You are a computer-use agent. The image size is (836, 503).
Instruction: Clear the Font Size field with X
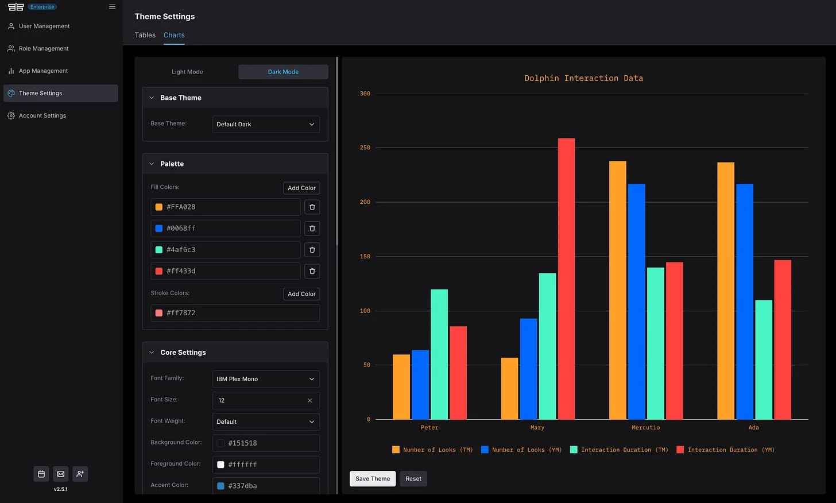[309, 401]
